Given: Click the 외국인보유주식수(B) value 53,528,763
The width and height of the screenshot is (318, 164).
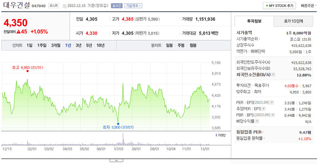Looking at the screenshot, I should [x=302, y=69].
